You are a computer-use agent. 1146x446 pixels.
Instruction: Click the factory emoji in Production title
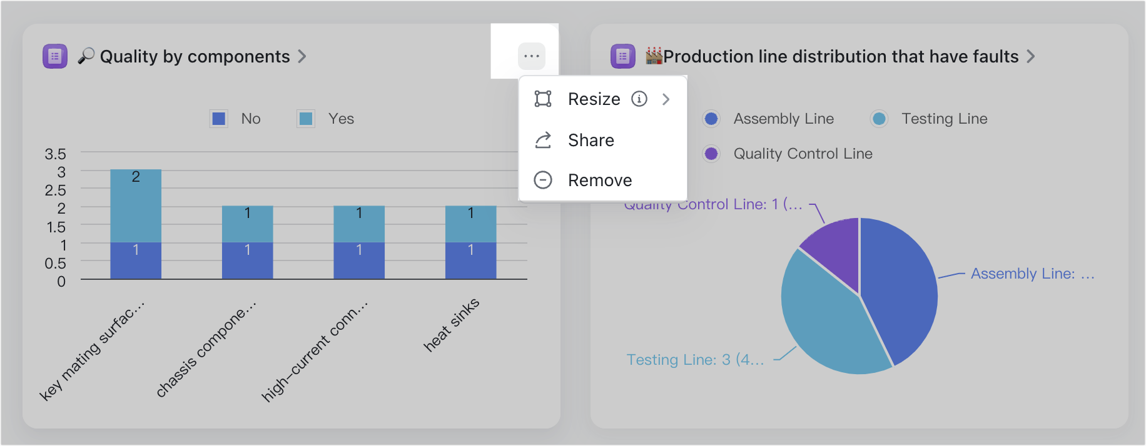pyautogui.click(x=654, y=56)
